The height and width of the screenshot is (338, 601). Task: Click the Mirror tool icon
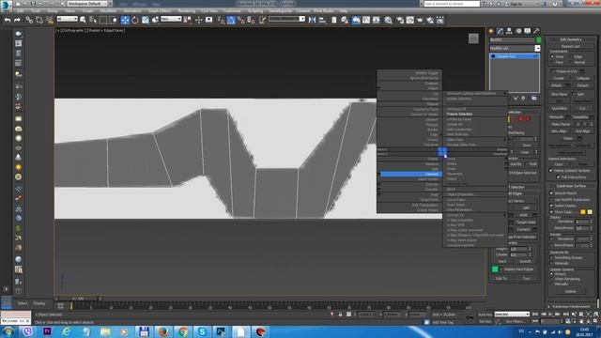point(313,20)
